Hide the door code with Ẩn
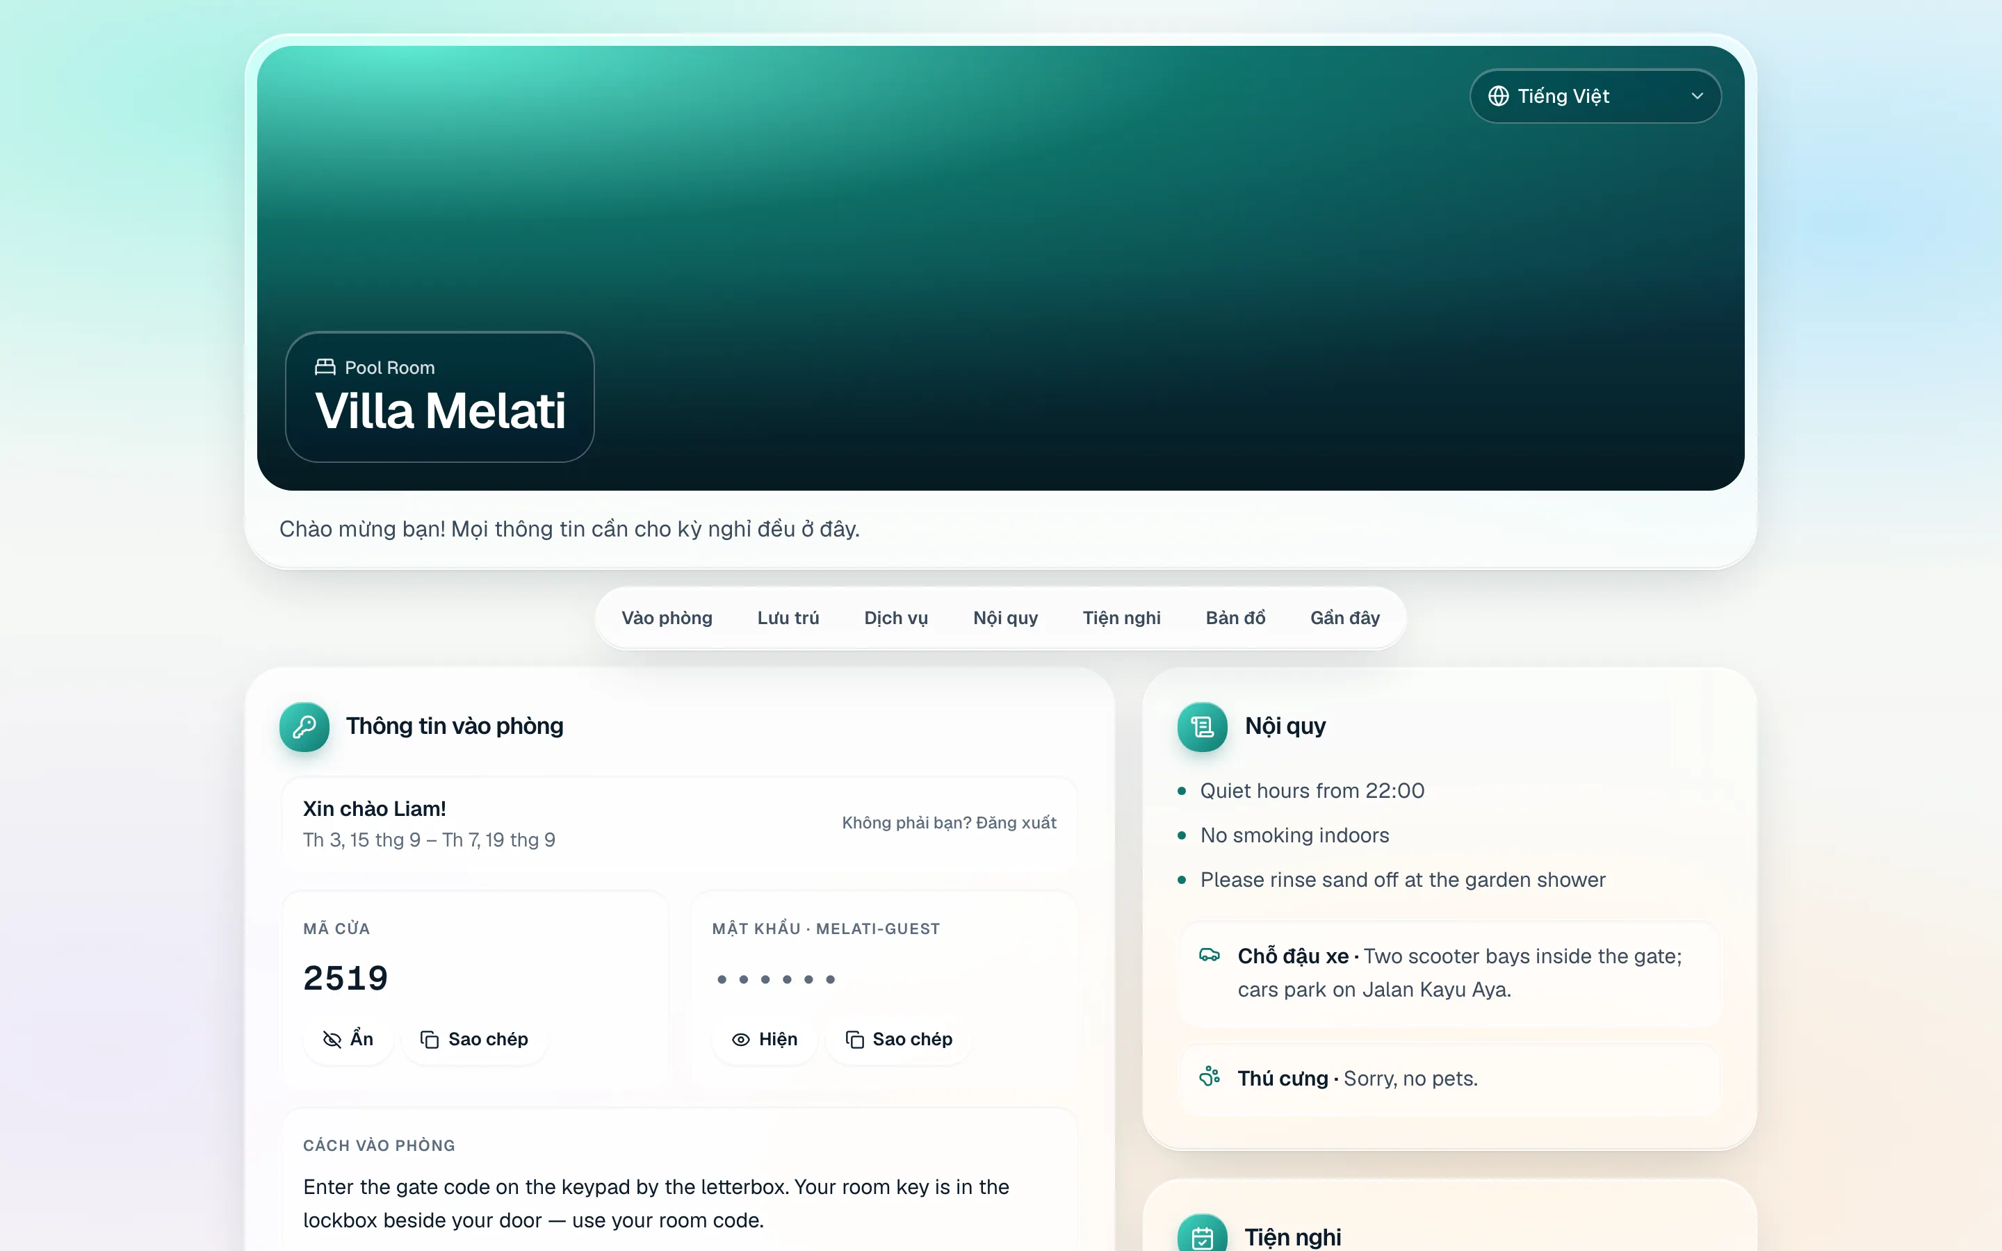This screenshot has width=2002, height=1251. click(x=348, y=1039)
